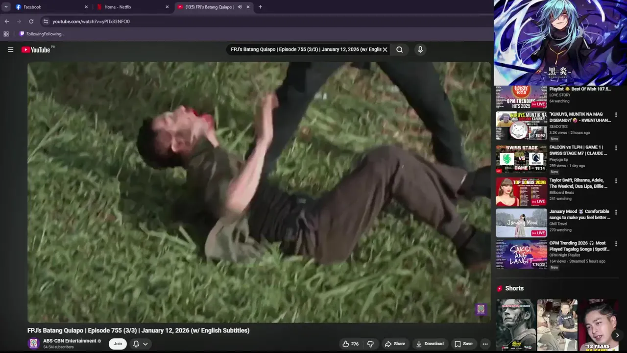
Task: Open the Prayoga Ep channel name
Action: 558,159
